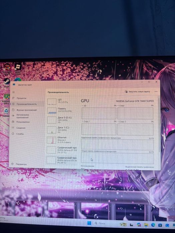Open the Copy 2 engine dropdown

[122, 121]
